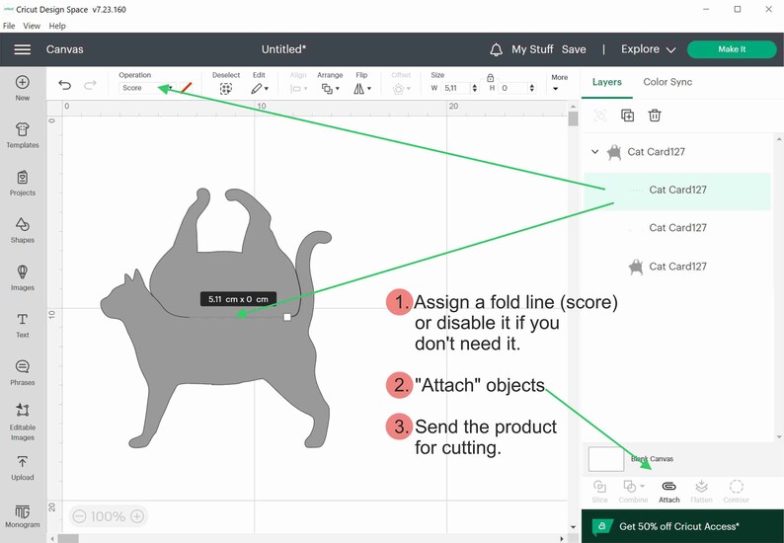Click the Flatten tool
Viewport: 784px width, 543px height.
pos(701,491)
